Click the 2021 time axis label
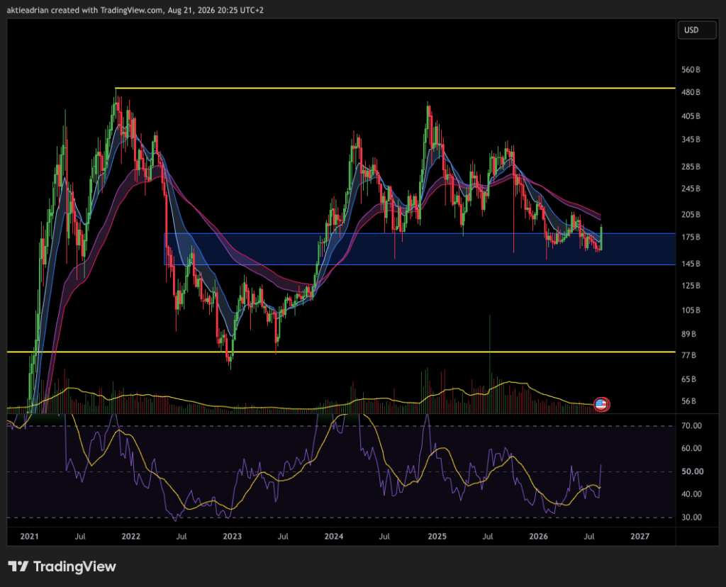The image size is (726, 587). (x=29, y=537)
